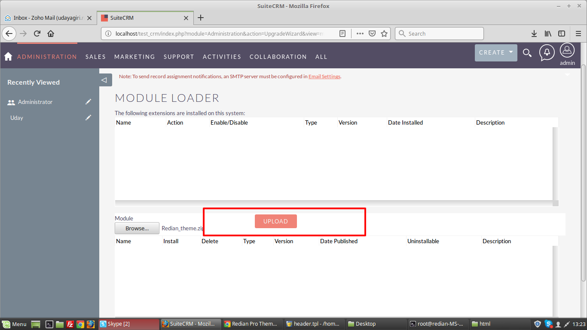Open Administrator in Recently Viewed
Viewport: 587px width, 330px height.
coord(35,102)
